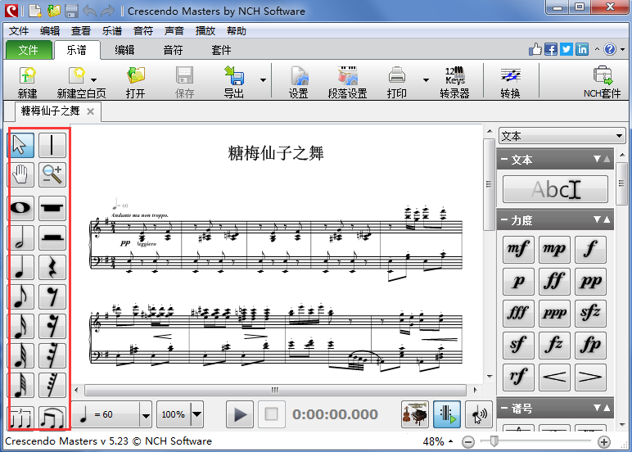Open the 设置 settings icon
The width and height of the screenshot is (632, 452).
(298, 82)
